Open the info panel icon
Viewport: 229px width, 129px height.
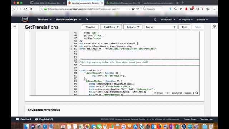[x=214, y=26]
